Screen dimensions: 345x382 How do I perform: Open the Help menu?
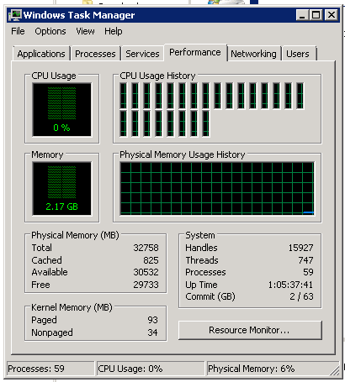click(114, 31)
